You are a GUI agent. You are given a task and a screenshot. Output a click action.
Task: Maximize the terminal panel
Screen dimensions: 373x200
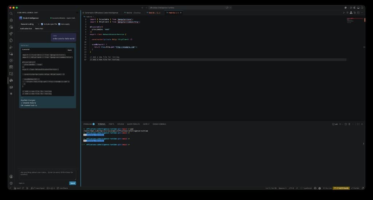(358, 124)
